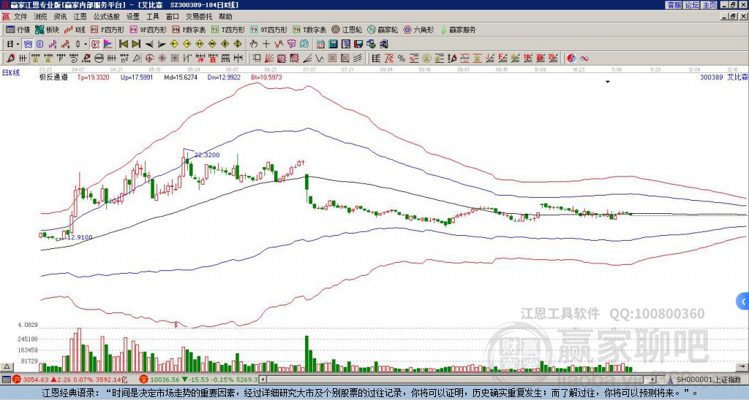Expand the blue side panel arrow
The image size is (749, 400).
[742, 301]
